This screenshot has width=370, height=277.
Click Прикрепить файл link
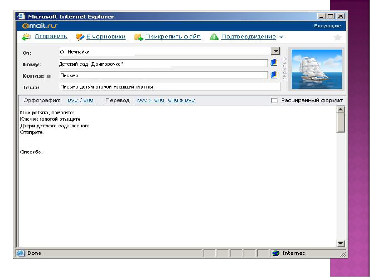pyautogui.click(x=173, y=37)
